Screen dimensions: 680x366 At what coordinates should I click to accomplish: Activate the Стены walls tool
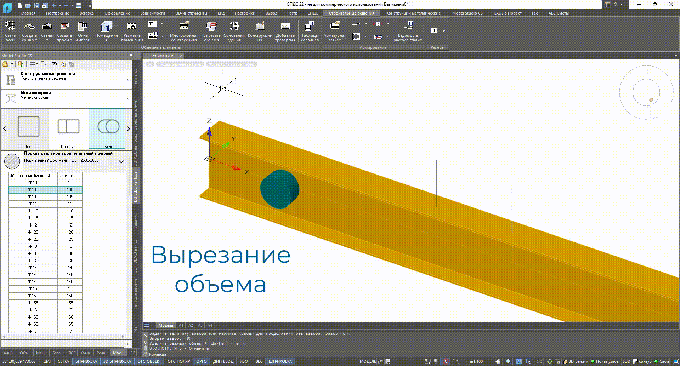pos(47,31)
